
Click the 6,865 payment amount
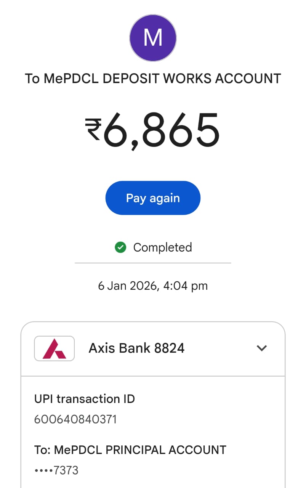click(x=162, y=130)
